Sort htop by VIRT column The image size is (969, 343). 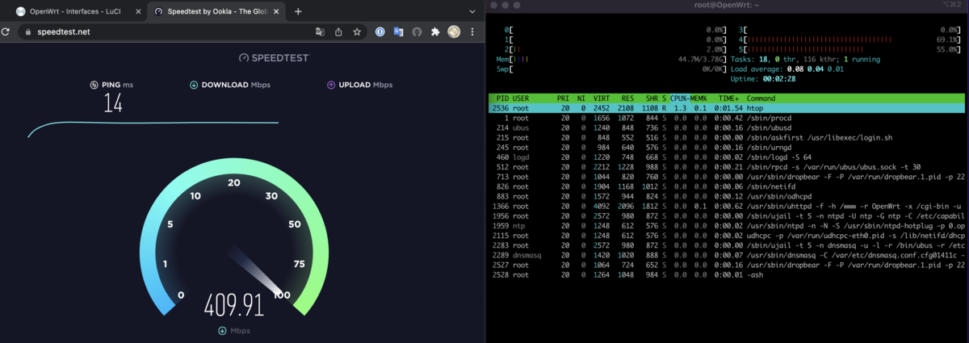click(x=602, y=98)
